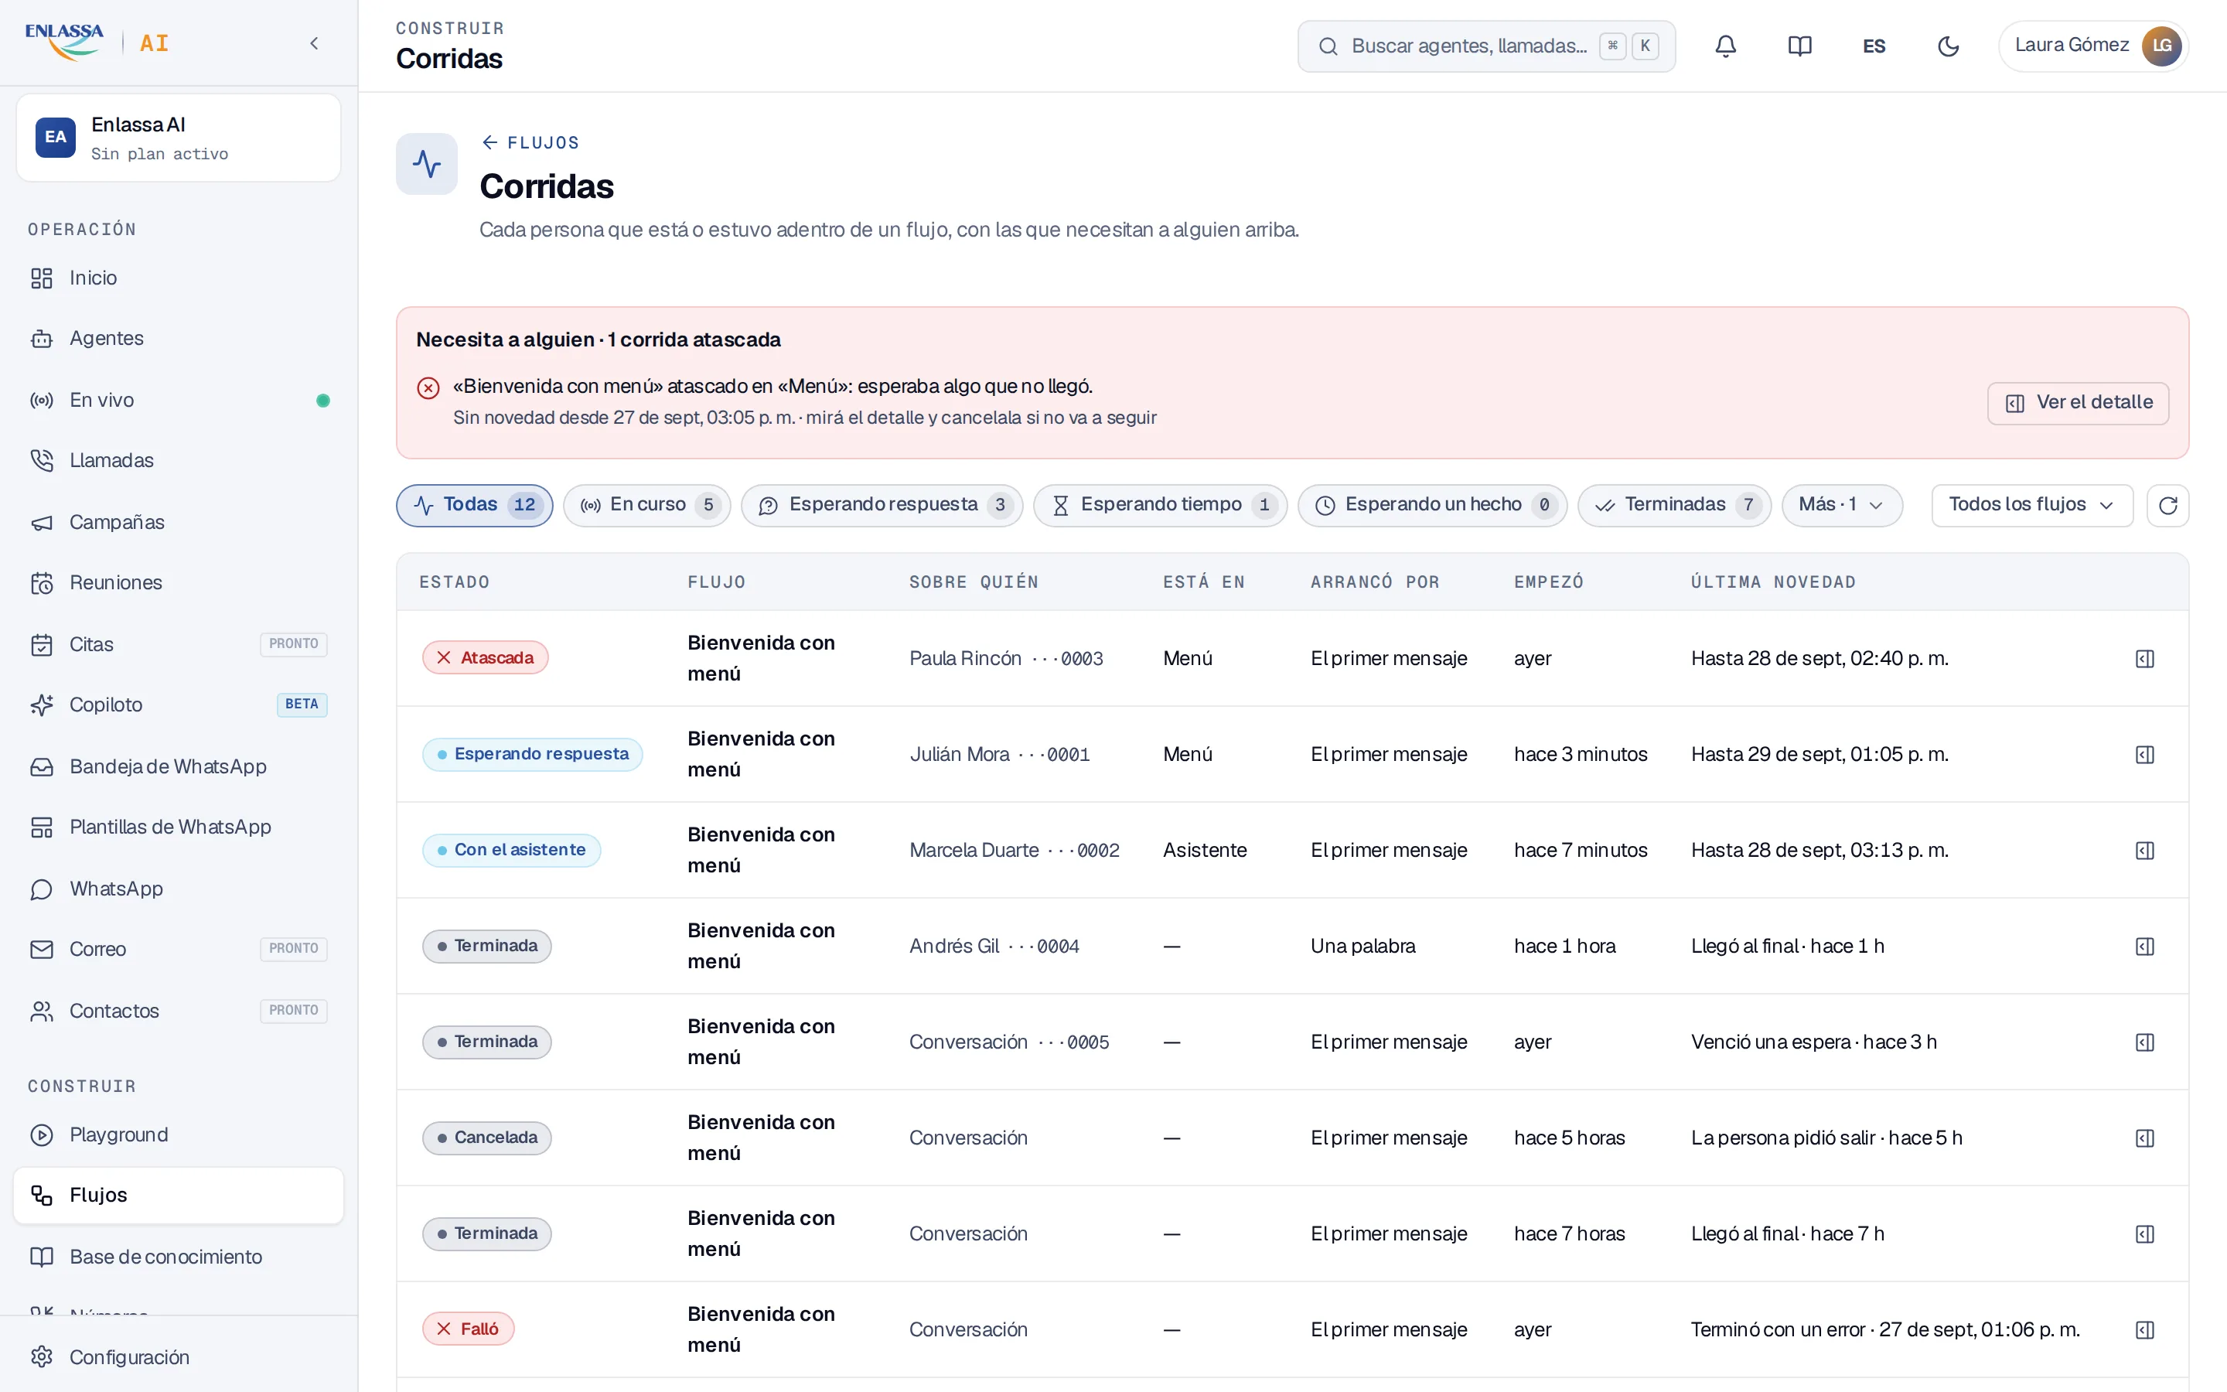Open Plantillas de WhatsApp
Viewport: 2227px width, 1392px height.
click(x=179, y=827)
